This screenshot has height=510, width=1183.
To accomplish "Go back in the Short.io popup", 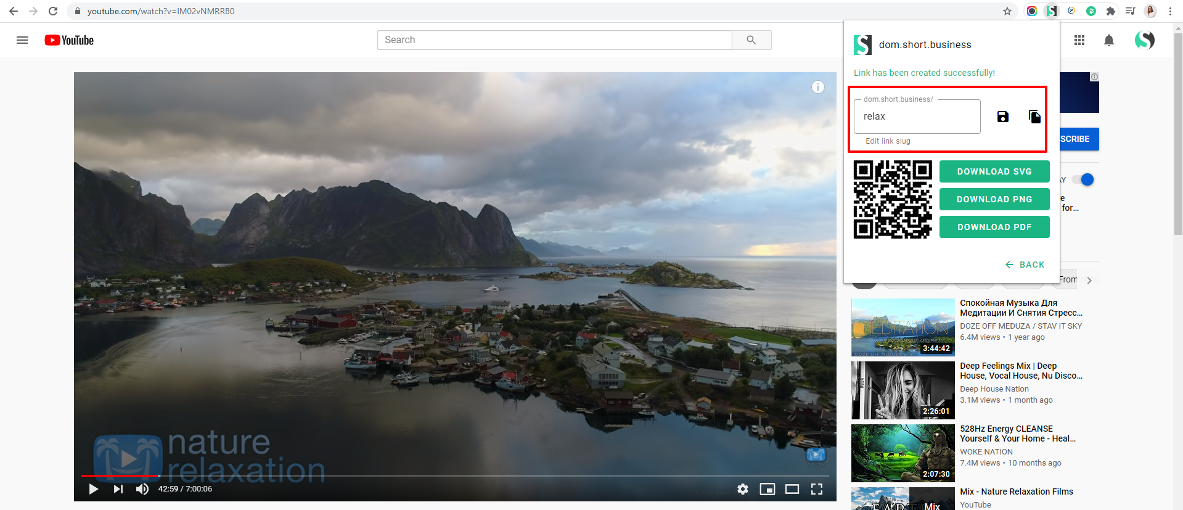I will tap(1025, 265).
